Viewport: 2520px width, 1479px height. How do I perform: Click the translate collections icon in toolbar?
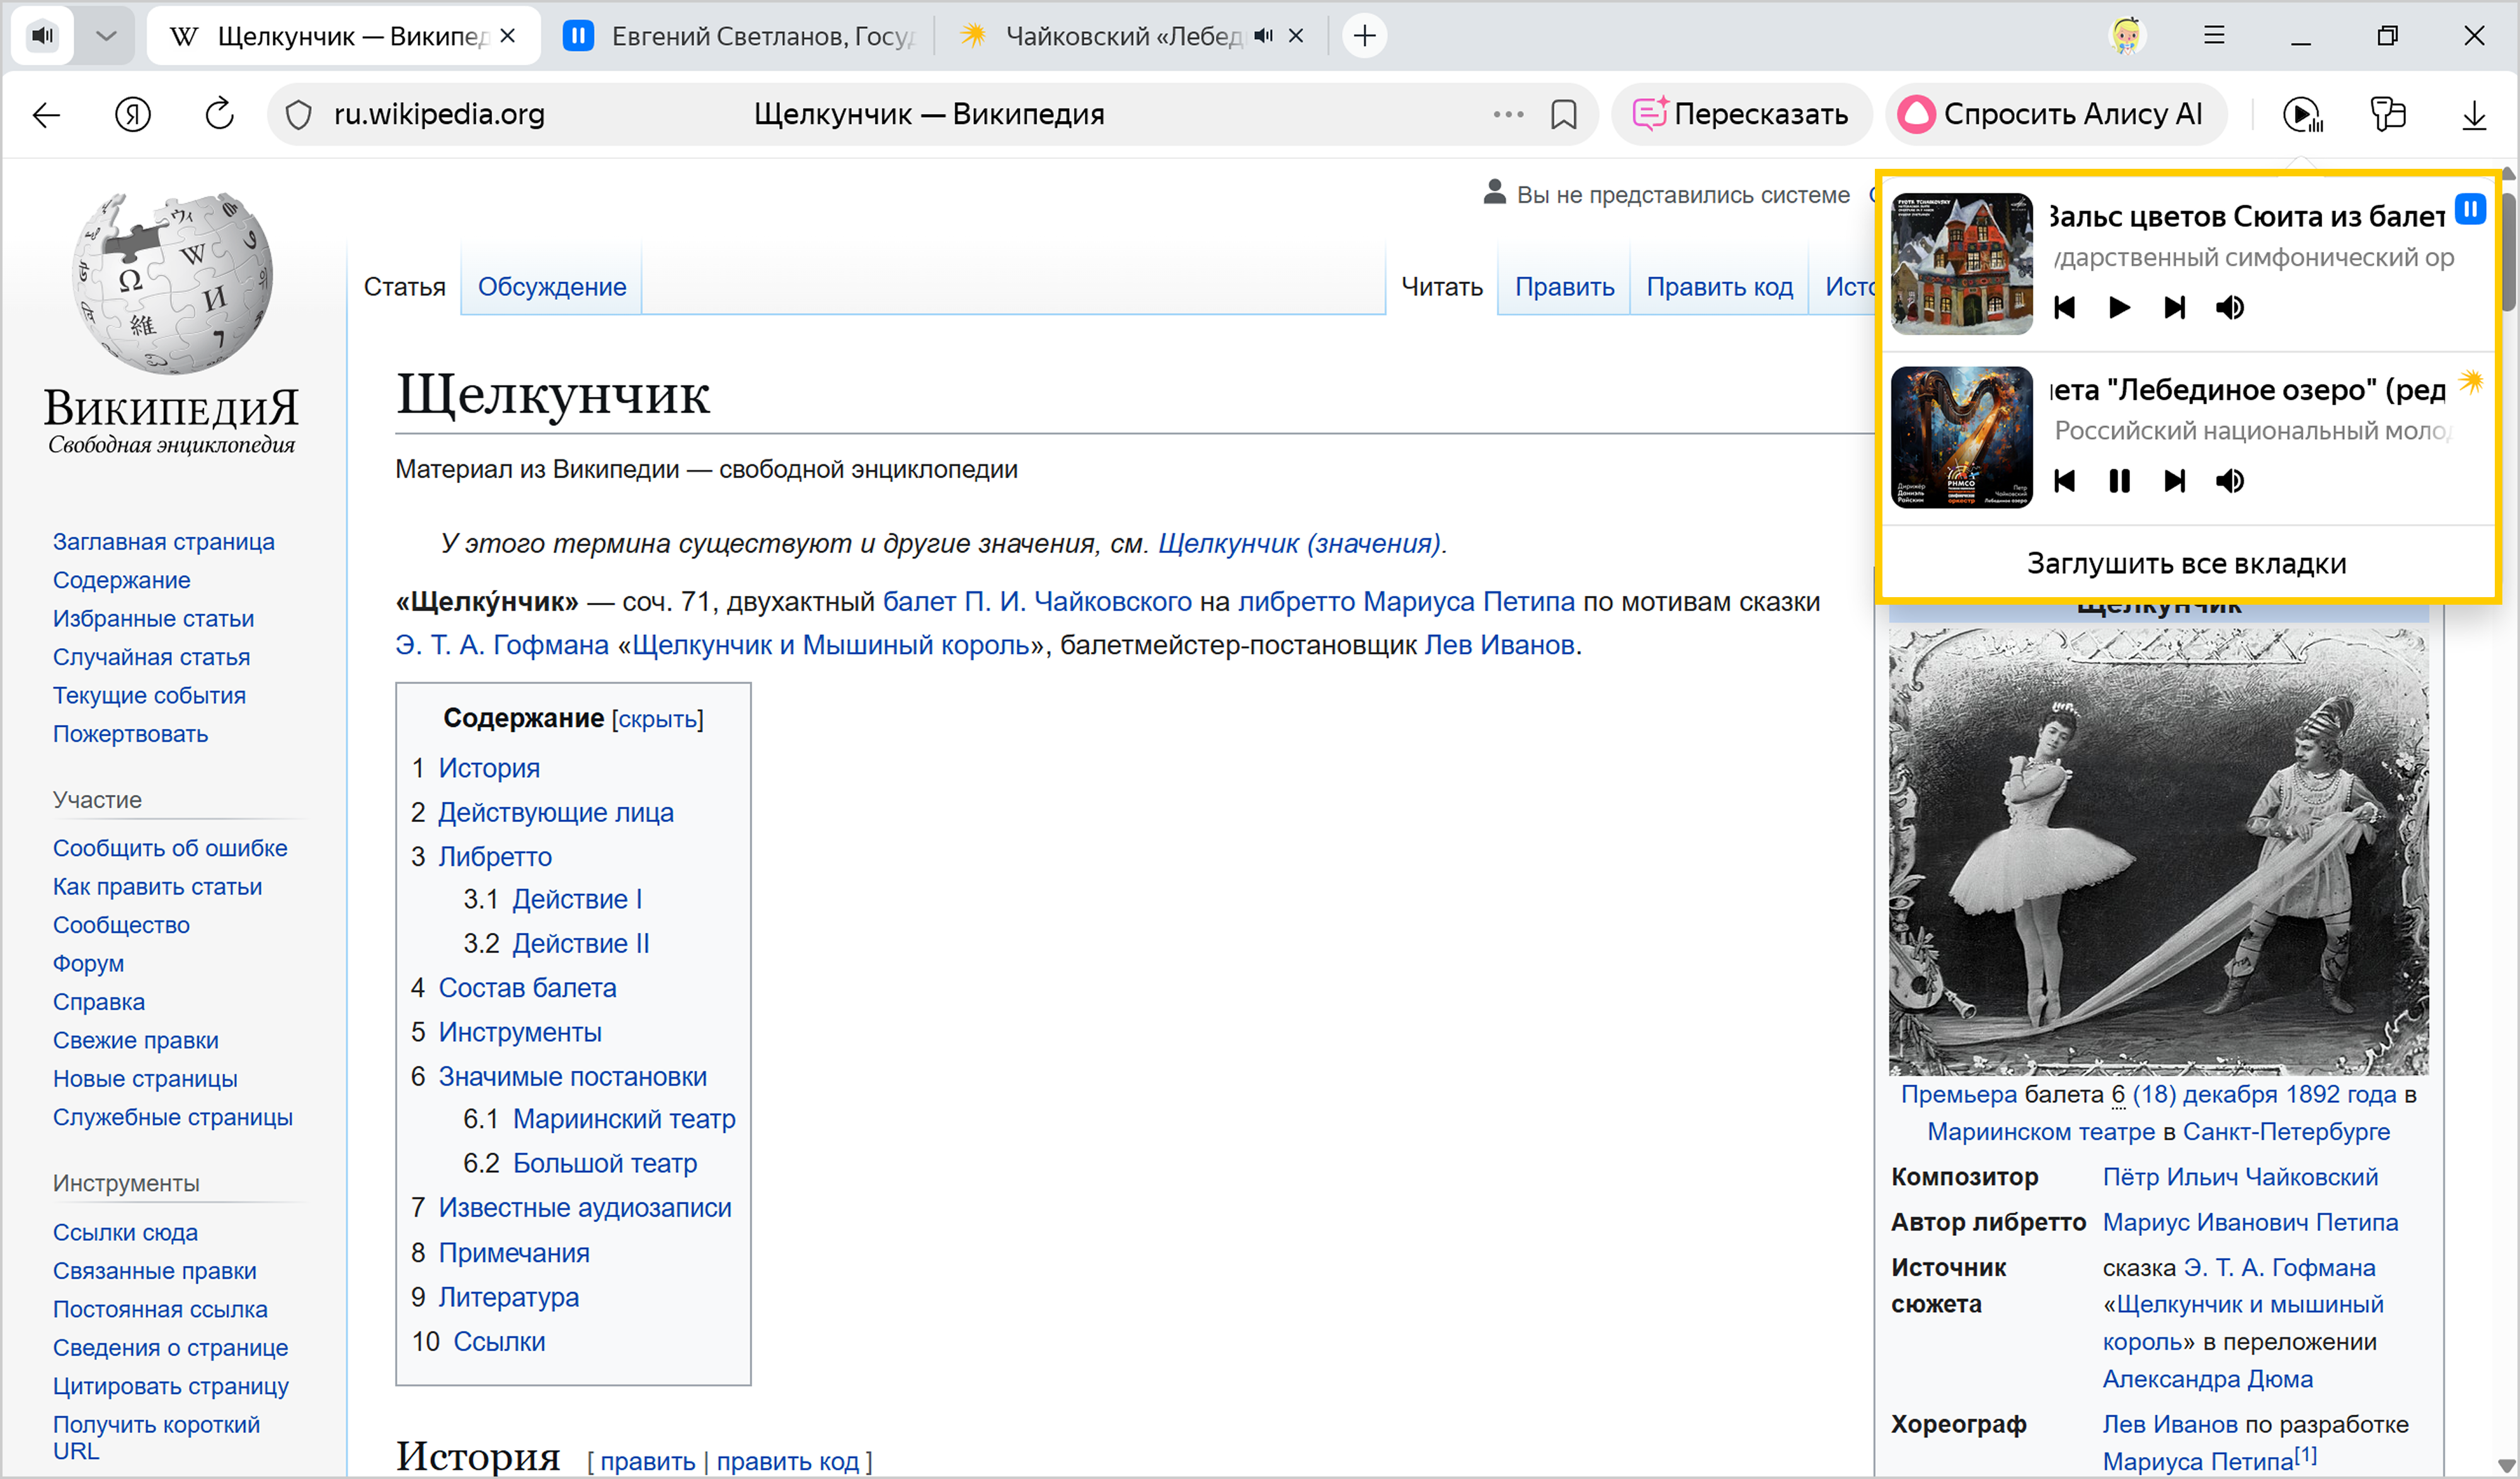pyautogui.click(x=2388, y=115)
